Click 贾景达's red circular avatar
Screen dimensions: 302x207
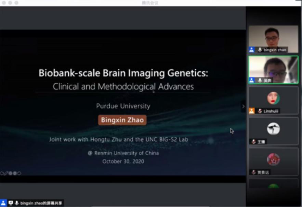click(273, 159)
